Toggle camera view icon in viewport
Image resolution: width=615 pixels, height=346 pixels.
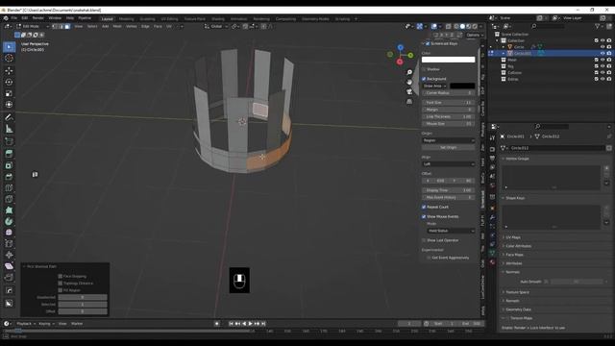pos(409,92)
